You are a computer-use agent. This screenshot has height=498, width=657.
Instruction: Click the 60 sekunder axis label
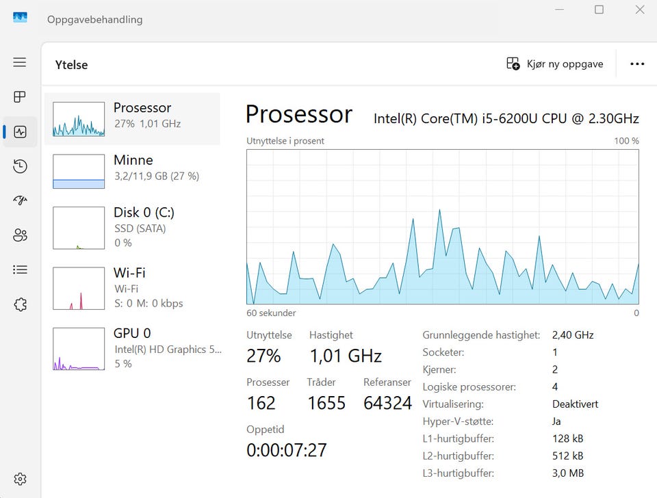(x=271, y=313)
